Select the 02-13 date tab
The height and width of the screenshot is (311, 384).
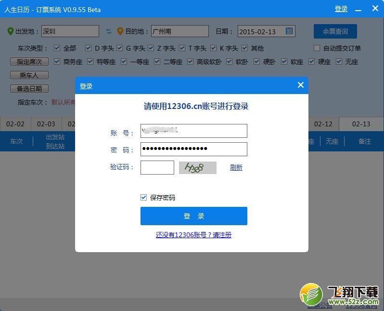361,124
